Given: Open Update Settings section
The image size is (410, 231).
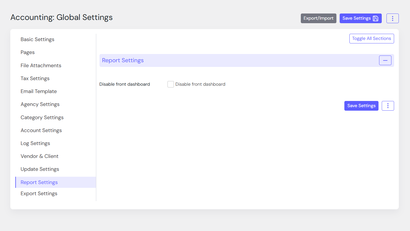Looking at the screenshot, I should point(40,169).
